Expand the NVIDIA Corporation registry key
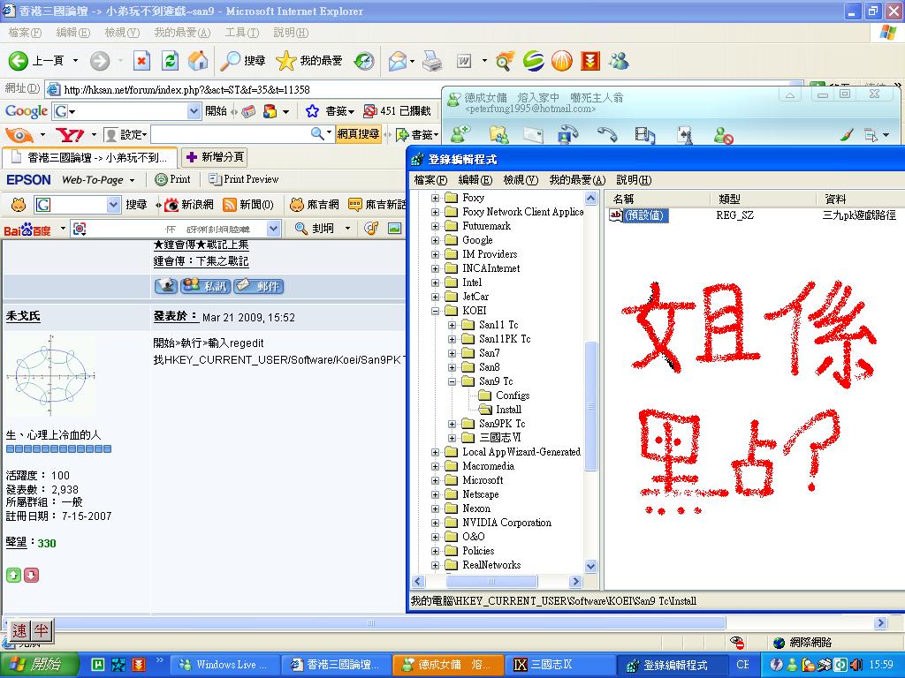The image size is (905, 678). (436, 523)
